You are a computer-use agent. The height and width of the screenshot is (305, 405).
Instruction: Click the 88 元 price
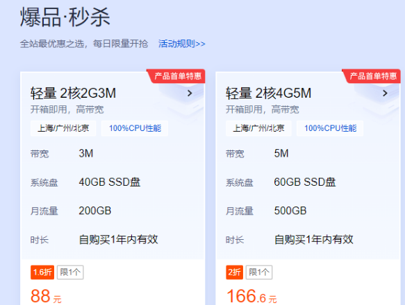[x=46, y=296]
